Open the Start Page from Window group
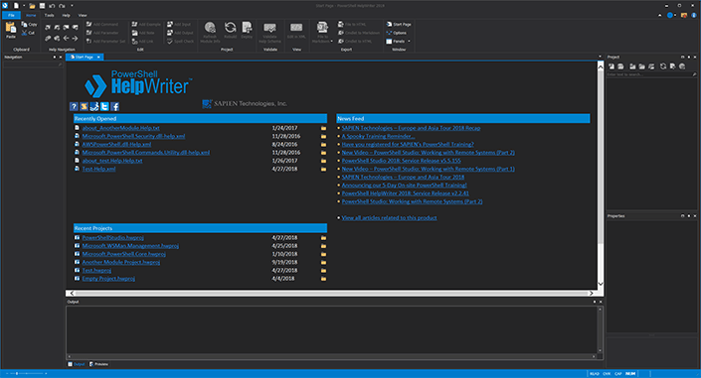Image resolution: width=701 pixels, height=378 pixels. [x=399, y=24]
